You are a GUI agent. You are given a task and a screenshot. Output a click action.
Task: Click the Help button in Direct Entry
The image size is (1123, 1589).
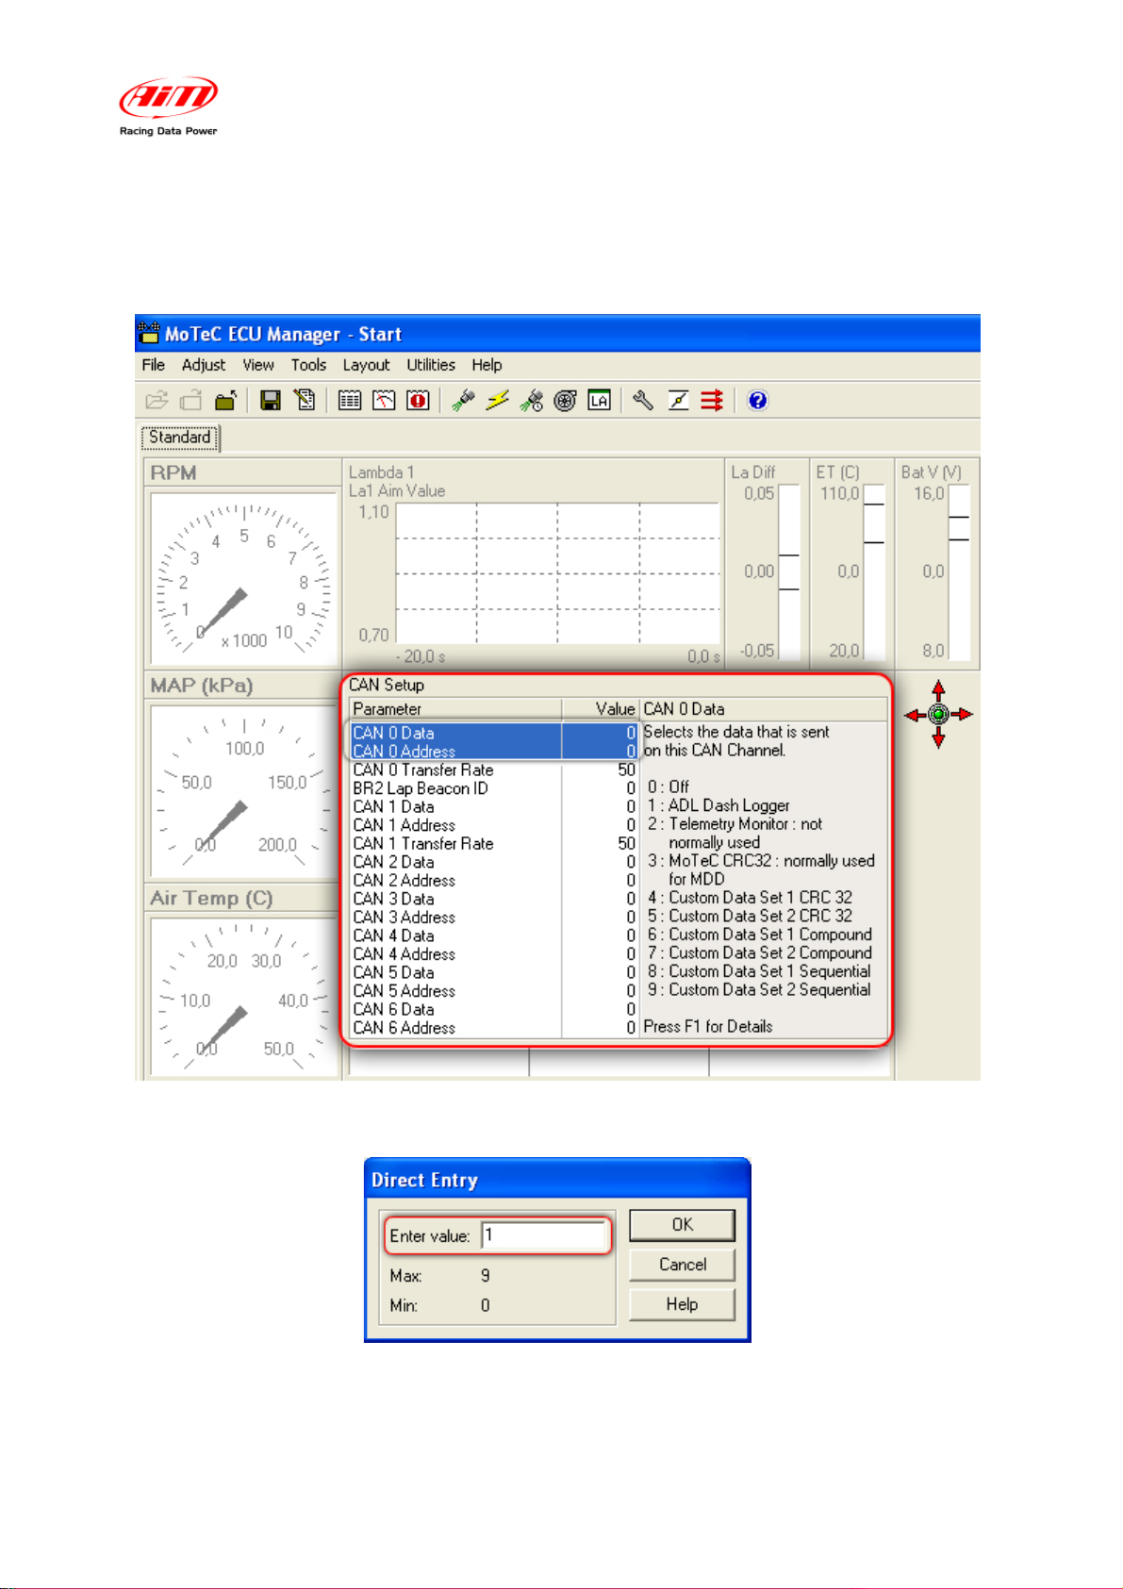(x=682, y=1304)
